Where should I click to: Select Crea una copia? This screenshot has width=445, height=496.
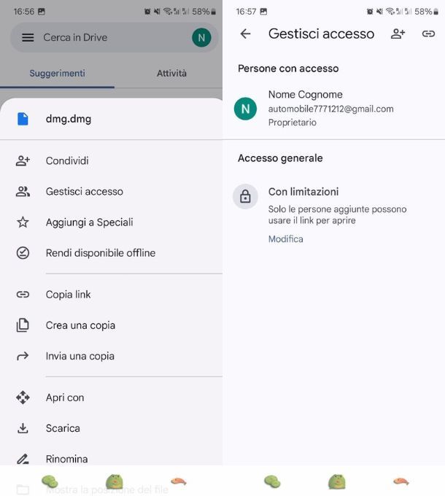tap(80, 325)
